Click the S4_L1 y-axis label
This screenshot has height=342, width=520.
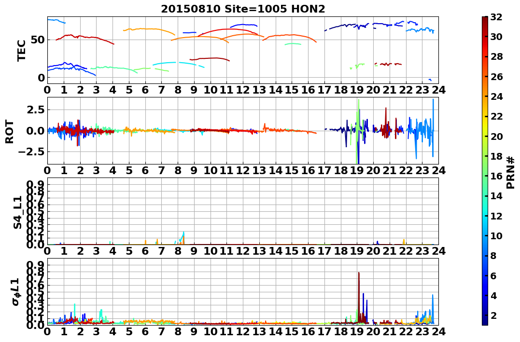pos(17,212)
